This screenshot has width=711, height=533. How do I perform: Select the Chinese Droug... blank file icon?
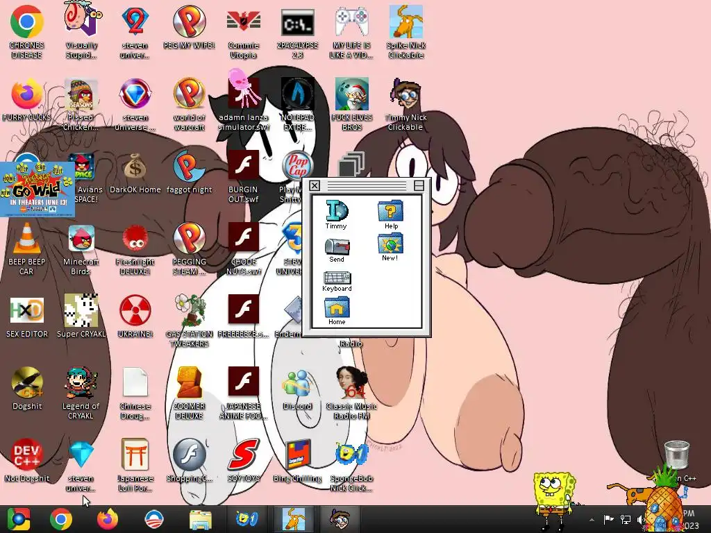135,393
